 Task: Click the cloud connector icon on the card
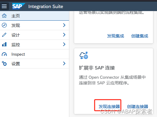point(84,55)
